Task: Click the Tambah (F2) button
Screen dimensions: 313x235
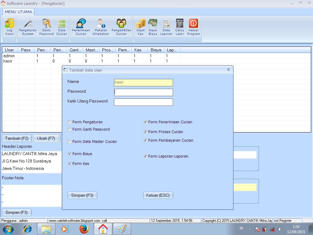Action: click(x=17, y=138)
